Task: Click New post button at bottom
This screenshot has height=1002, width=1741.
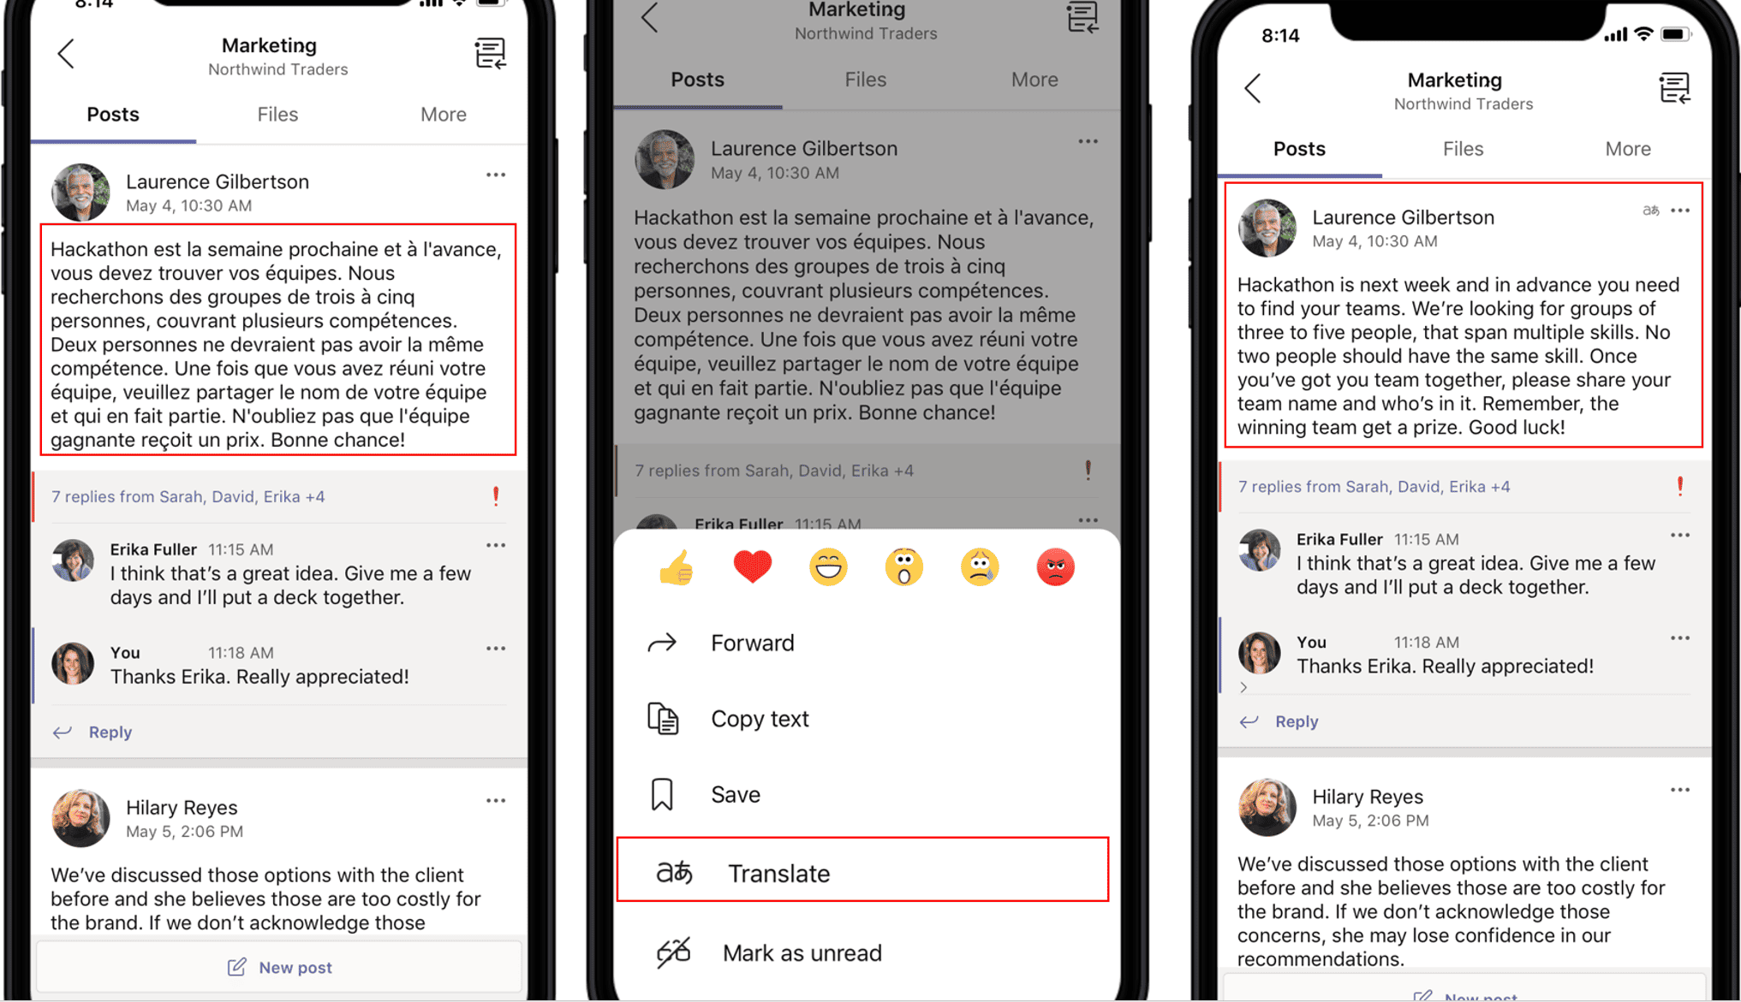Action: click(x=280, y=968)
